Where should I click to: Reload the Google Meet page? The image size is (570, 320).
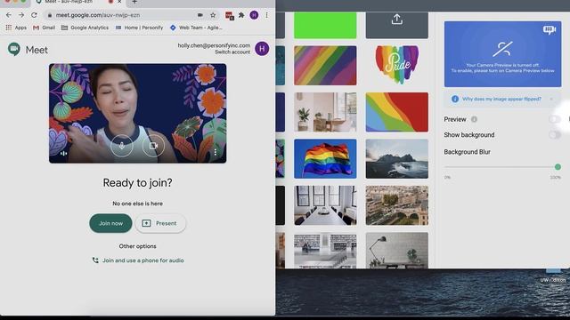tap(34, 15)
